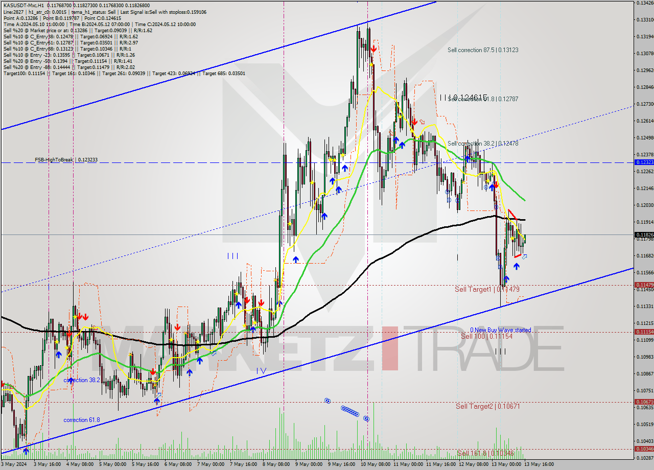Click the '7 May 00:00' time axis label
Screen dimensions: 654x470
click(211, 464)
